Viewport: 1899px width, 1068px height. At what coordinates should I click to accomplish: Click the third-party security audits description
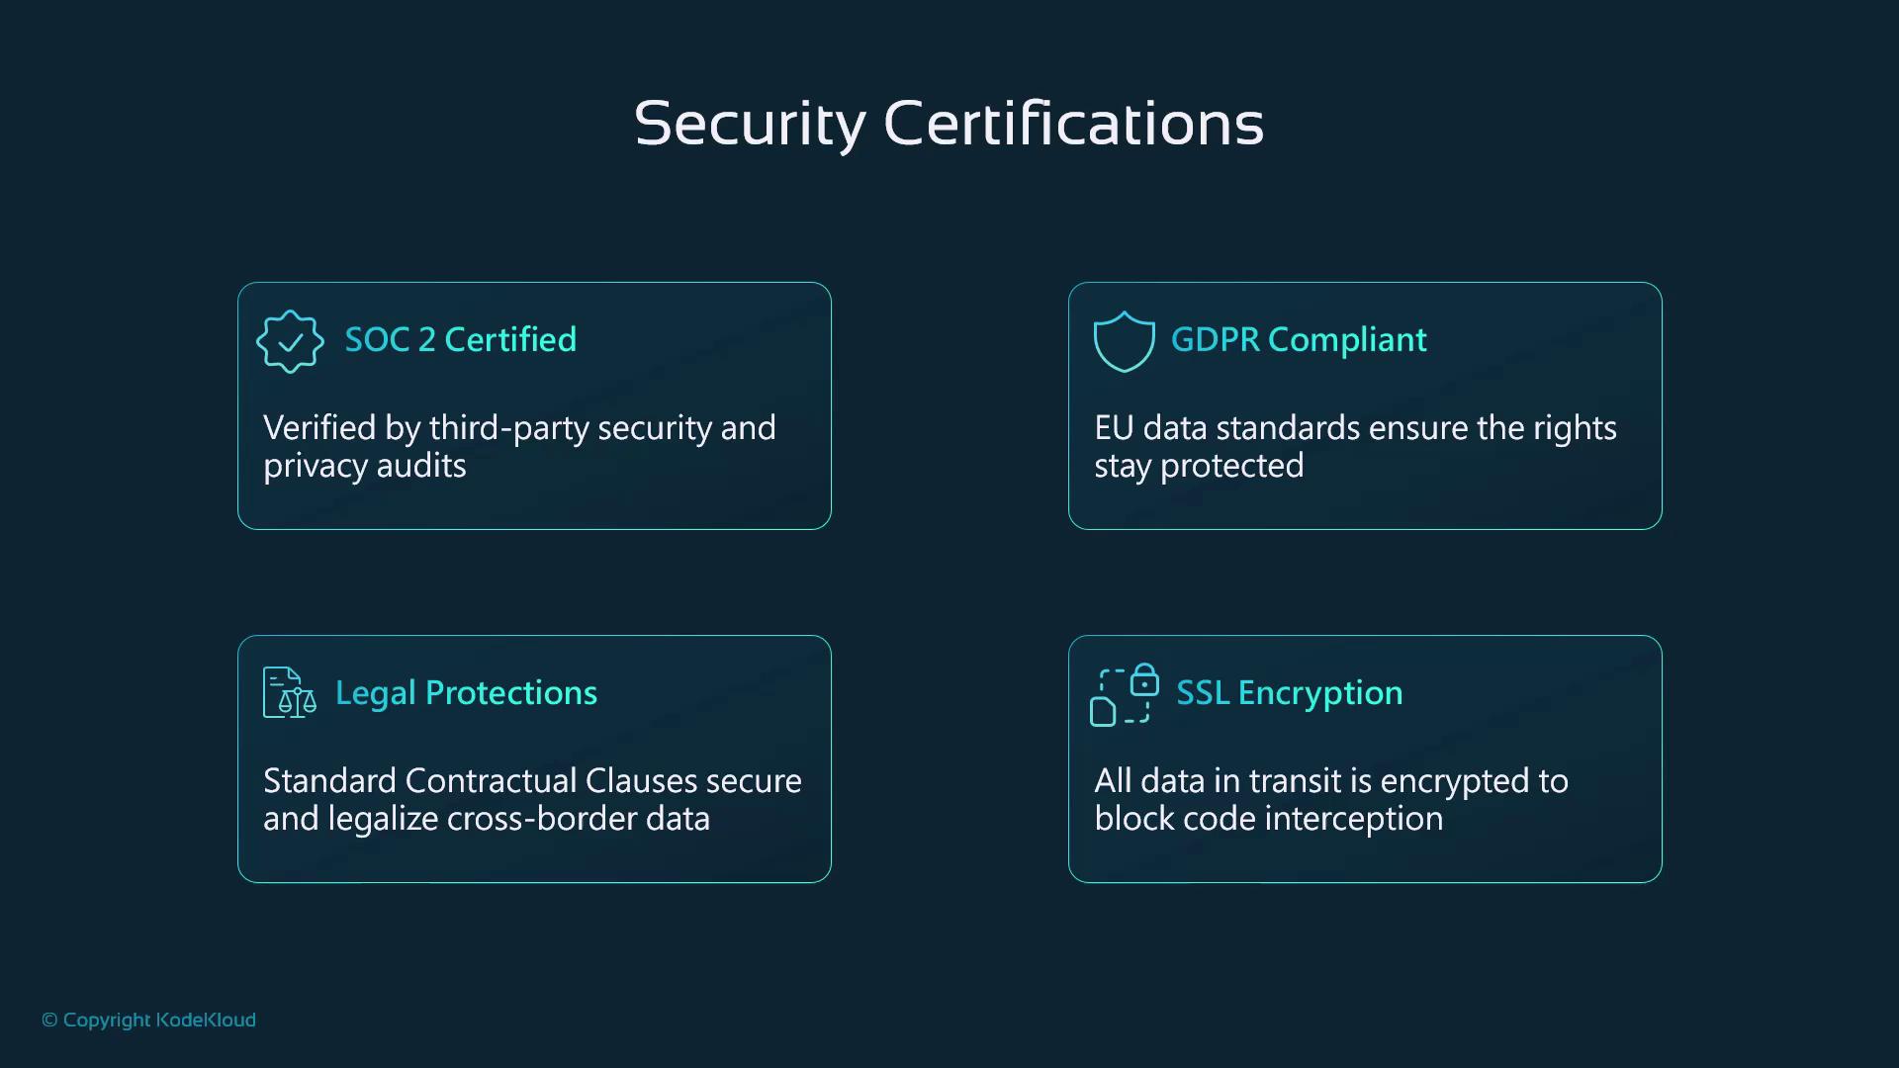click(519, 447)
